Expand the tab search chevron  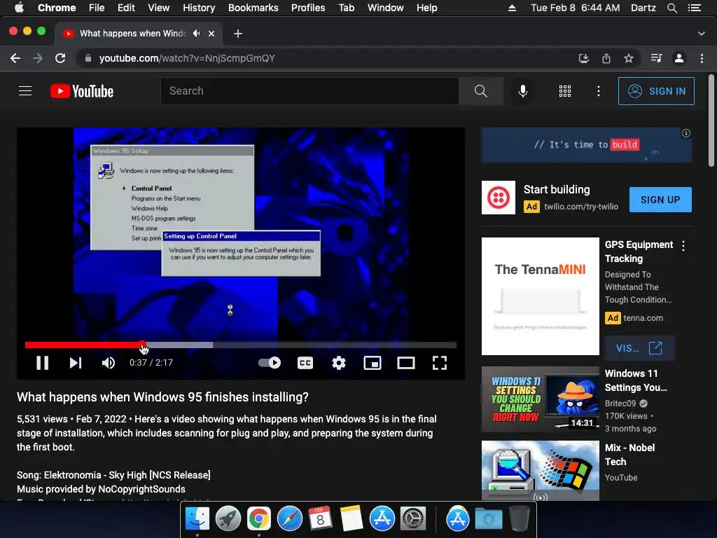[702, 34]
